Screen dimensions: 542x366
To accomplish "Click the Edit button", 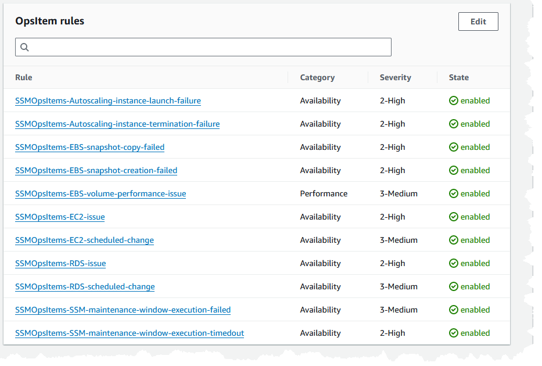I will [x=478, y=21].
